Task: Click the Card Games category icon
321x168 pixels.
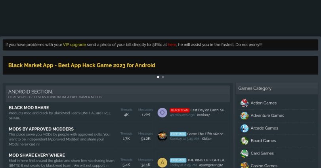Action: (x=244, y=153)
